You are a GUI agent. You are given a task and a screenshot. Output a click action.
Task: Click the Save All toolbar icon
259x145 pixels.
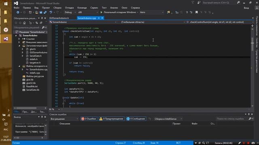[x=45, y=12]
